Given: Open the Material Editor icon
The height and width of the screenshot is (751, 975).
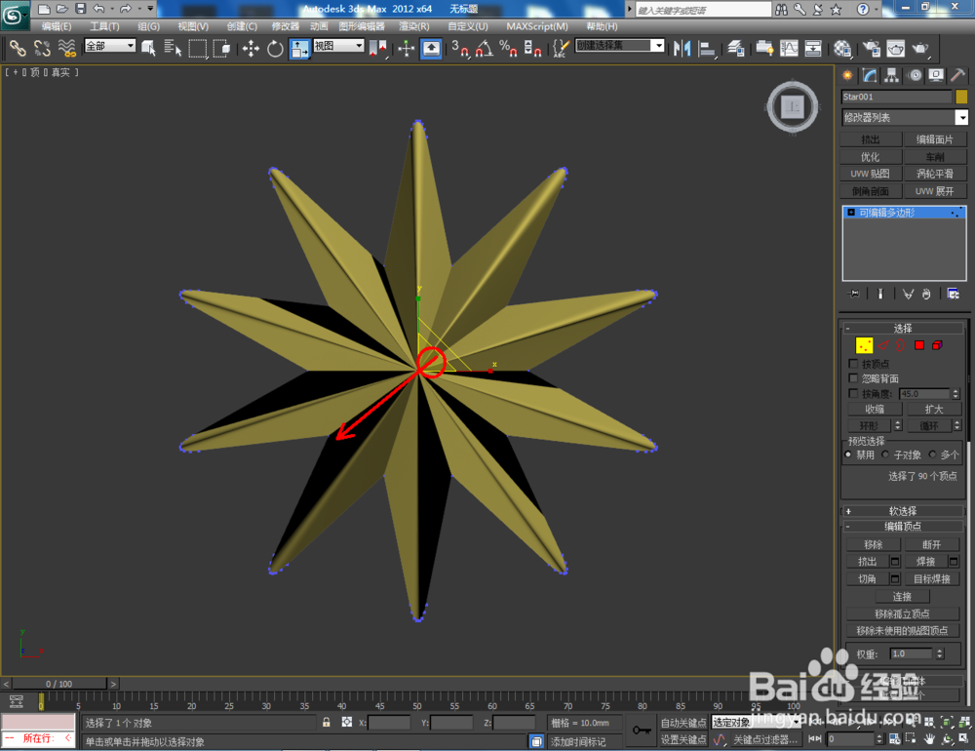Looking at the screenshot, I should [x=842, y=49].
